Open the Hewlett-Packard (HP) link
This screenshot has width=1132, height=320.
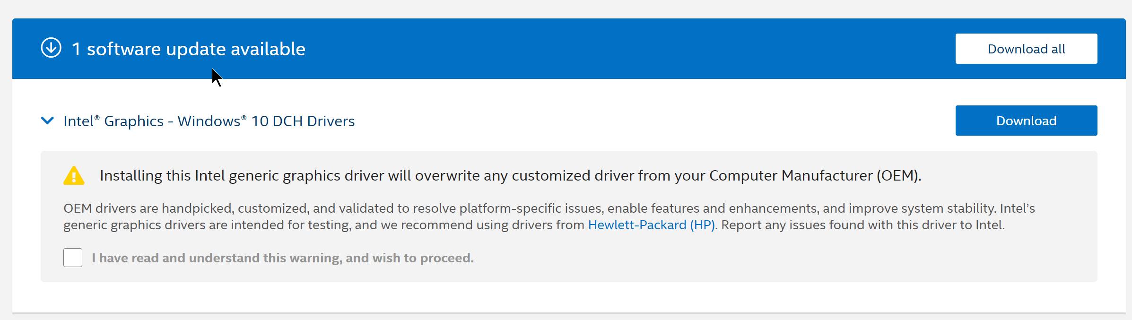[x=651, y=225]
